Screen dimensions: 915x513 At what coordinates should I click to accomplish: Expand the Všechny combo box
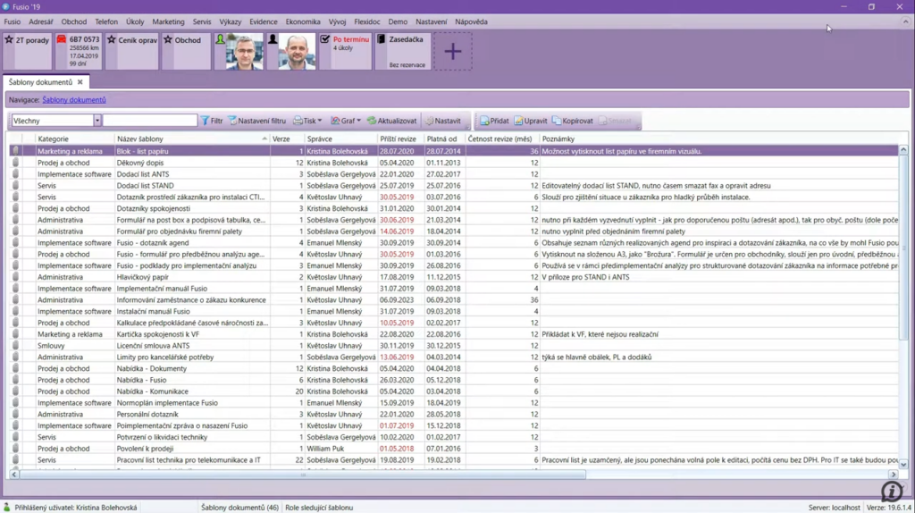pyautogui.click(x=97, y=121)
